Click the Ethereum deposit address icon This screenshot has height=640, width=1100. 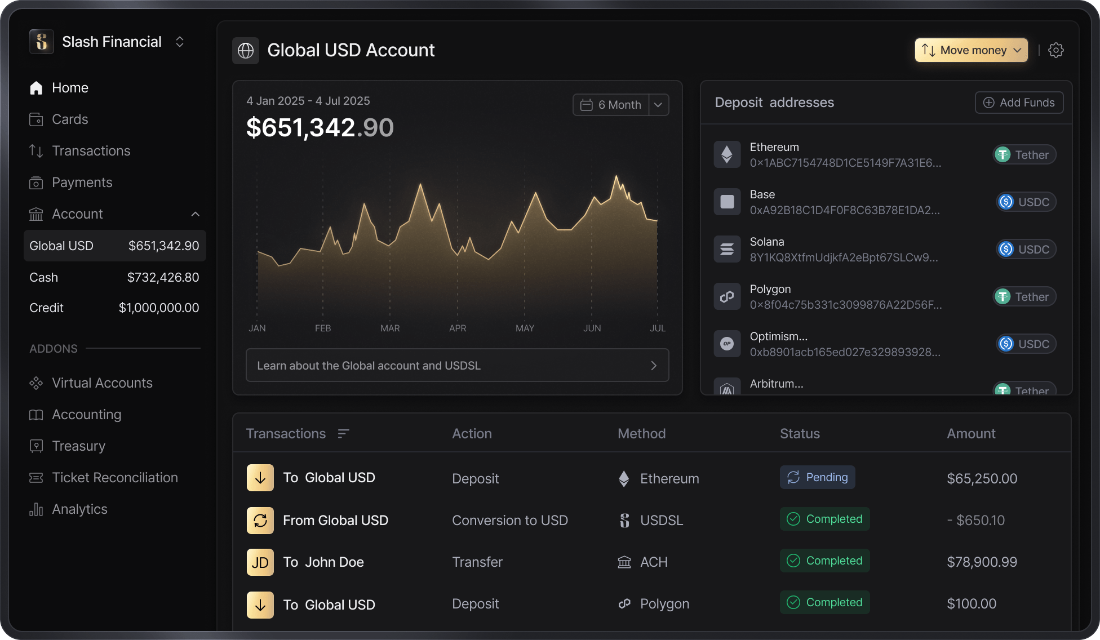(727, 154)
